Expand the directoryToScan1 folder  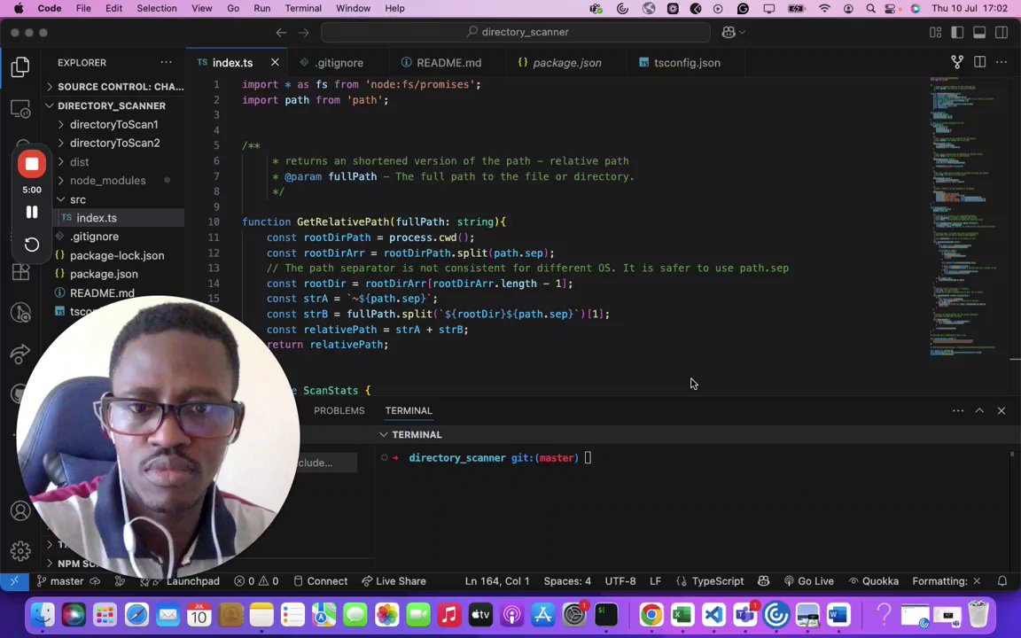114,124
